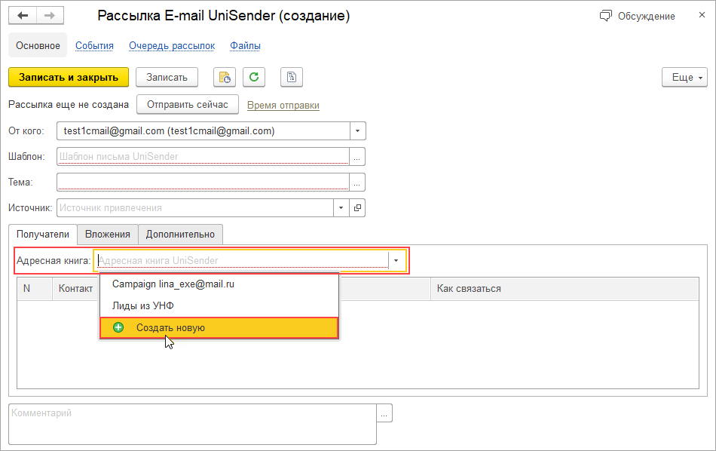This screenshot has height=451, width=716.
Task: Open the Еще menu
Action: click(x=684, y=77)
